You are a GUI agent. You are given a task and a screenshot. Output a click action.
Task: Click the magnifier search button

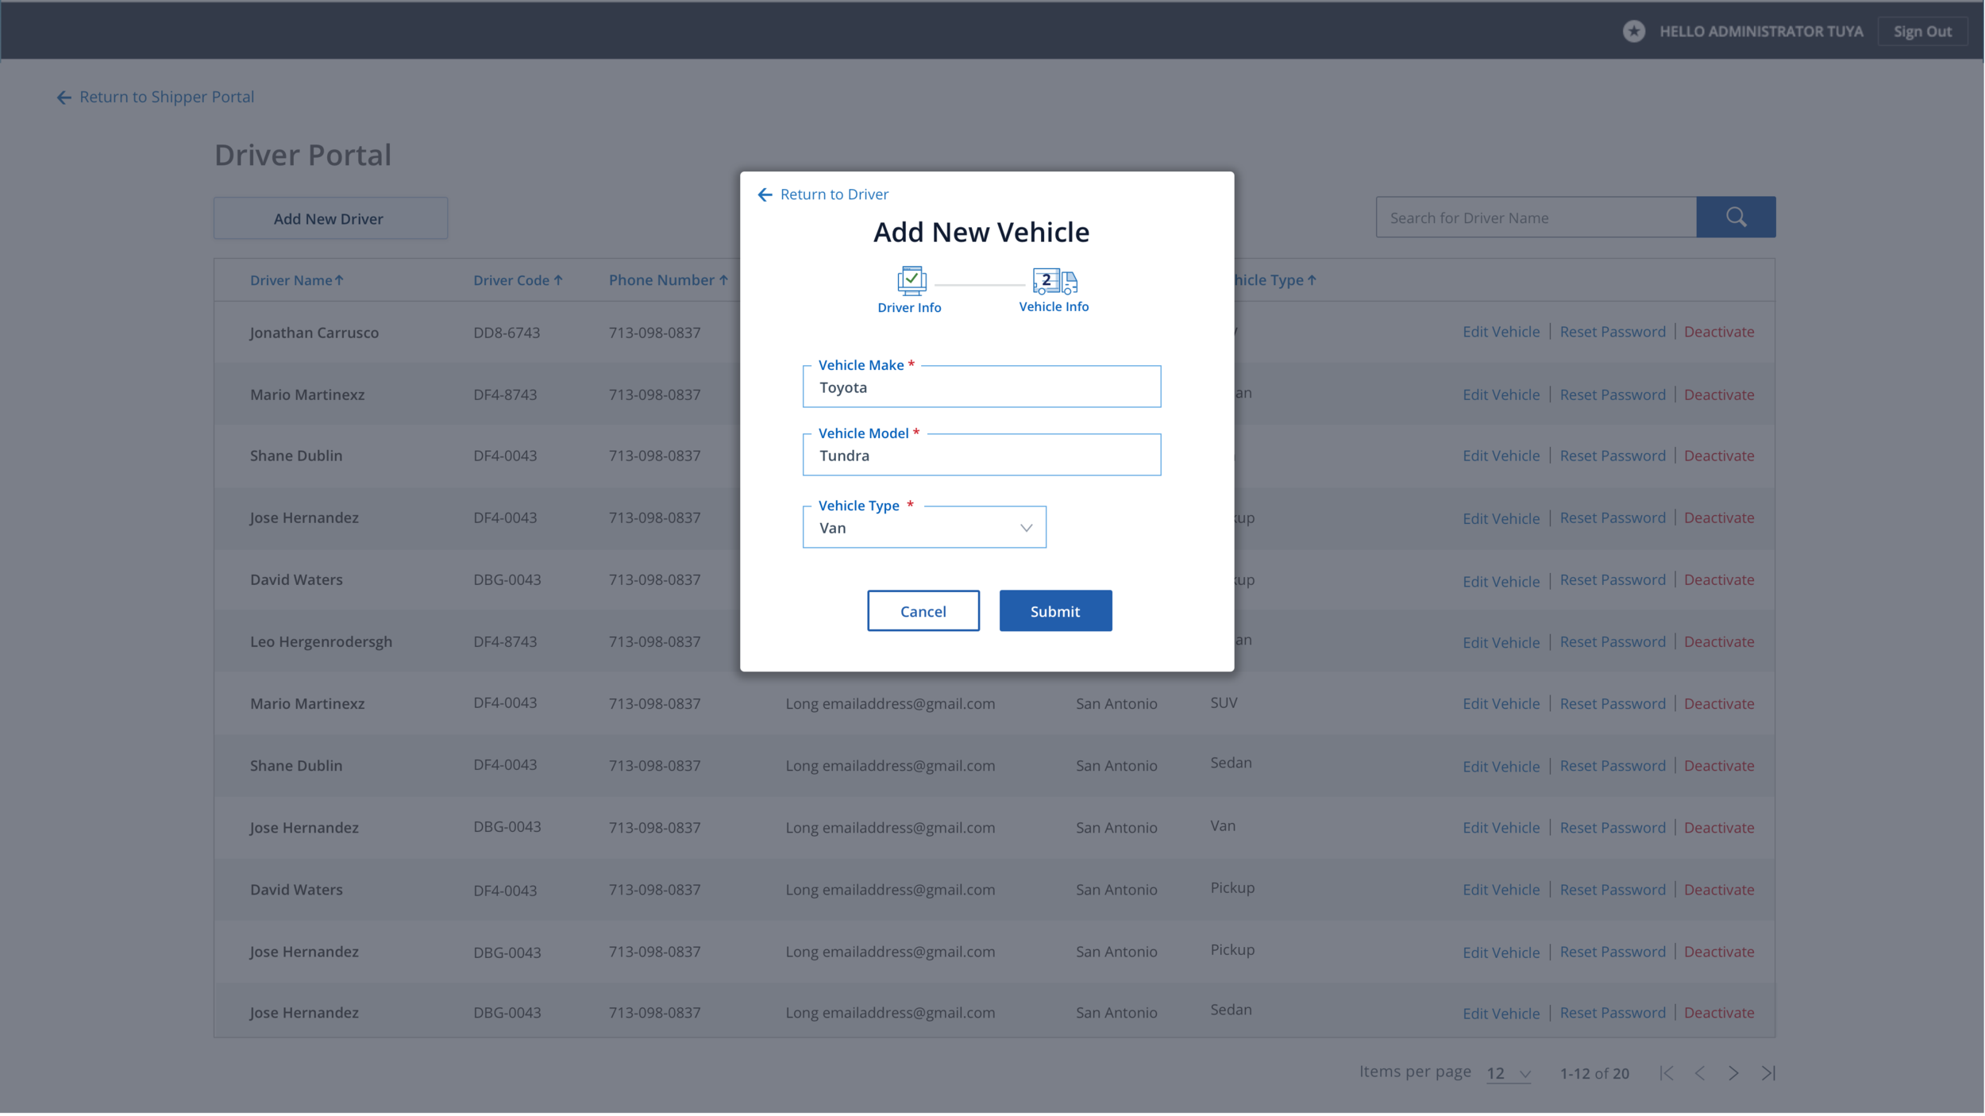[1736, 217]
